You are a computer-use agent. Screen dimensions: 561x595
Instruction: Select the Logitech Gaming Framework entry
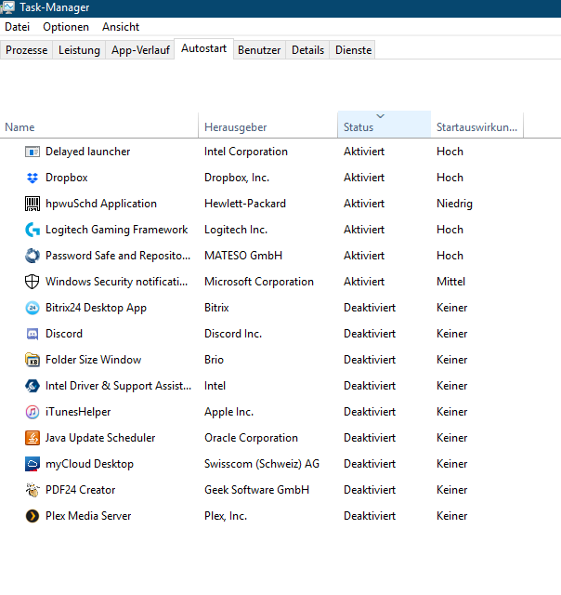coord(117,230)
